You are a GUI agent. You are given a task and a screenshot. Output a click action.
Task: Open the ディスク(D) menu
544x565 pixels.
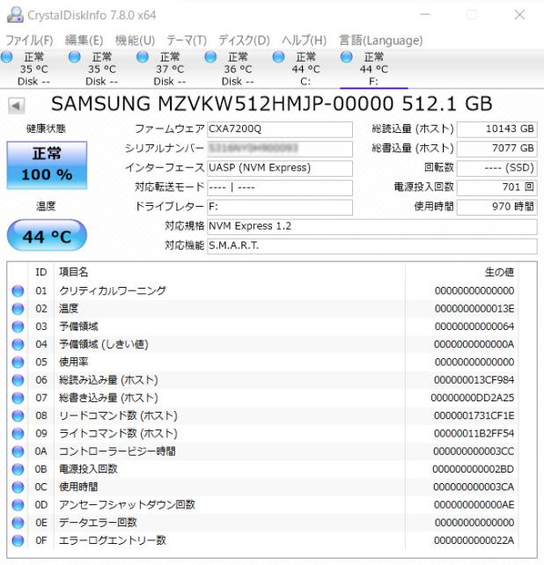(x=244, y=40)
